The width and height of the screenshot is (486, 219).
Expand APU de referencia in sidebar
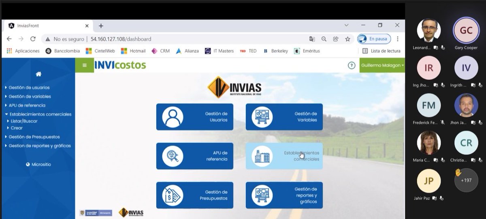pos(28,105)
